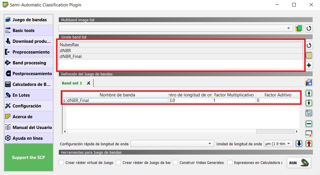Move highlighted band up with green arrow

pyautogui.click(x=309, y=93)
